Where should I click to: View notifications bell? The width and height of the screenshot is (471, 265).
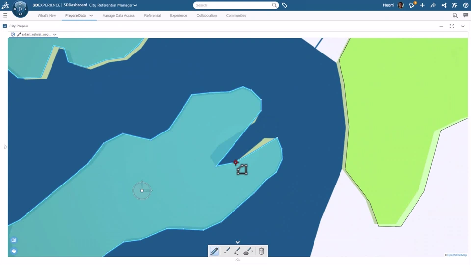(x=412, y=5)
